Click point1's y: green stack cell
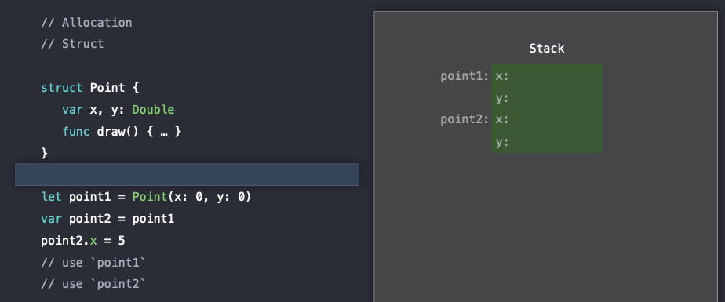The width and height of the screenshot is (725, 302). (547, 98)
